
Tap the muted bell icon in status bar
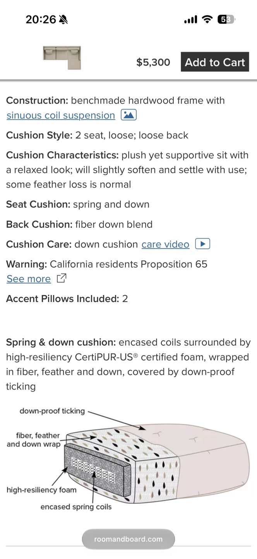(x=63, y=19)
